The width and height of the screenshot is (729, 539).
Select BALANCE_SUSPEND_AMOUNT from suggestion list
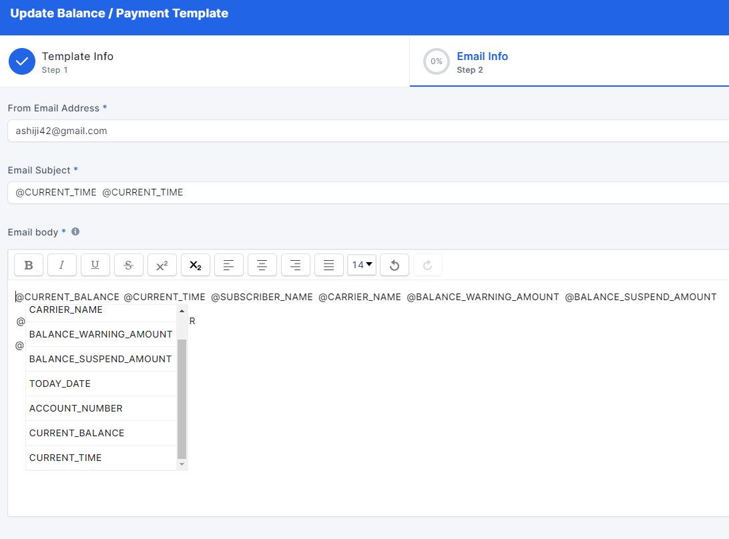(x=101, y=359)
